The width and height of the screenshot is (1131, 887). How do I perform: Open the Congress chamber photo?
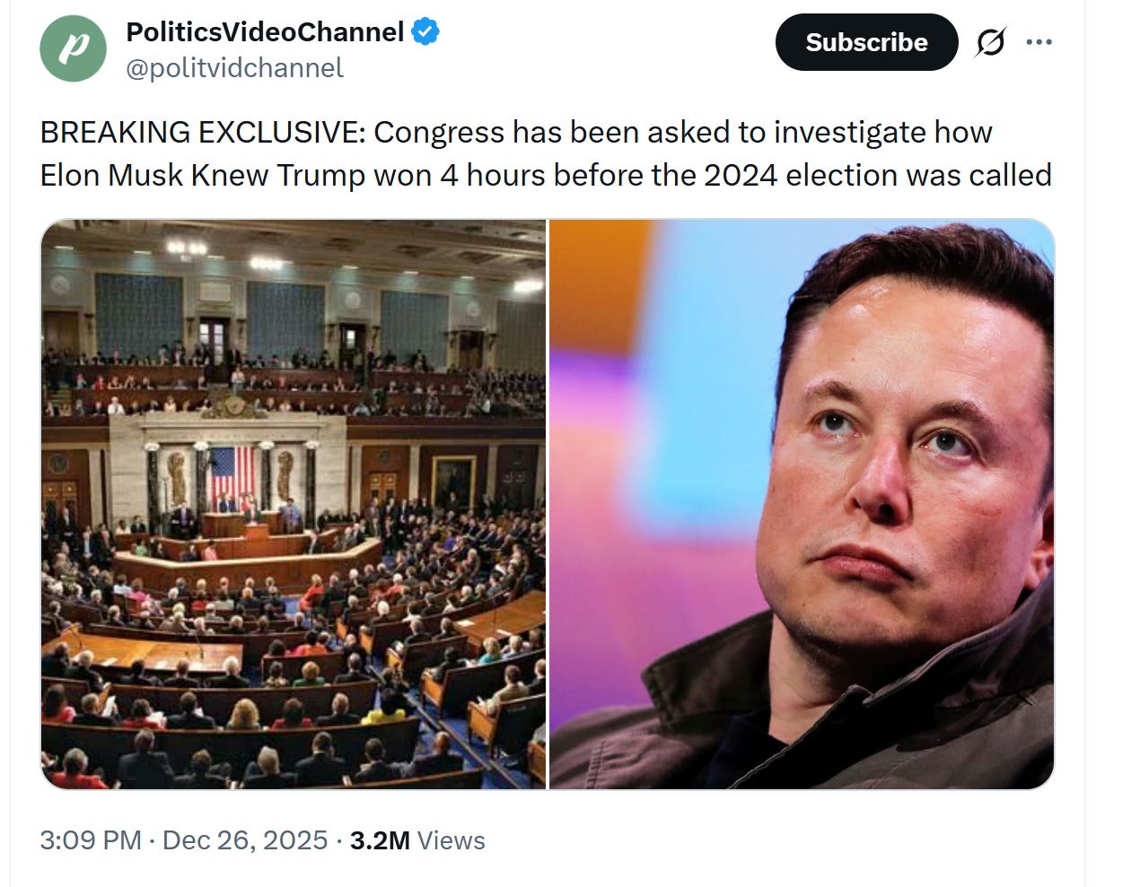(294, 504)
